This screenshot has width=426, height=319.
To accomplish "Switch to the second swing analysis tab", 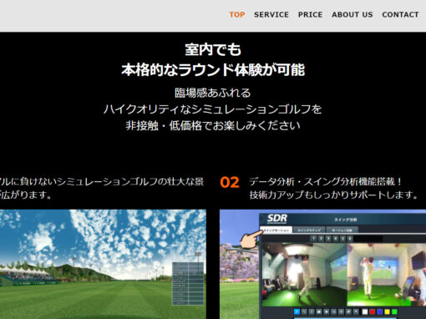I will tap(309, 230).
